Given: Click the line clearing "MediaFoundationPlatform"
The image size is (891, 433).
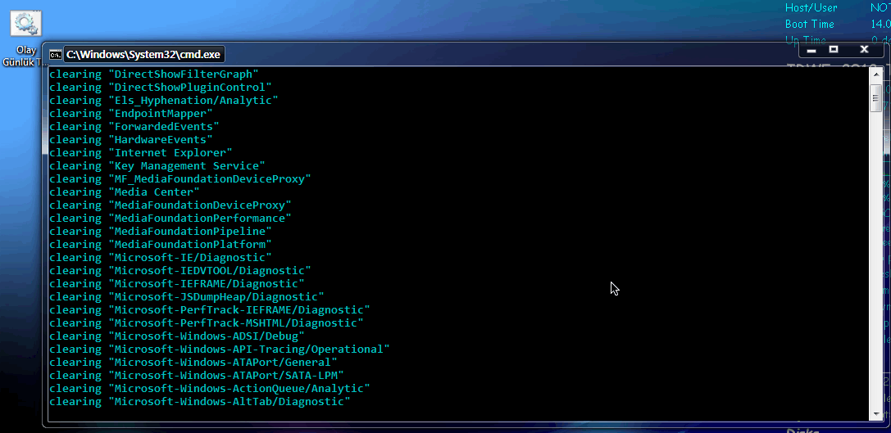Looking at the screenshot, I should coord(160,244).
